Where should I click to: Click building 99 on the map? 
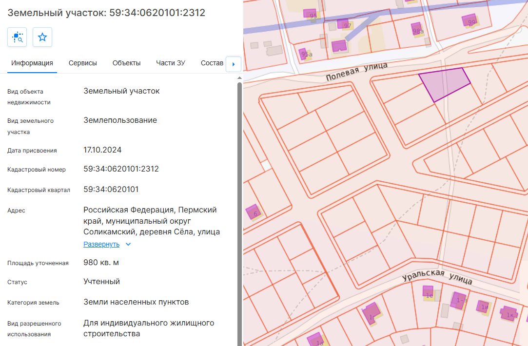[469, 20]
